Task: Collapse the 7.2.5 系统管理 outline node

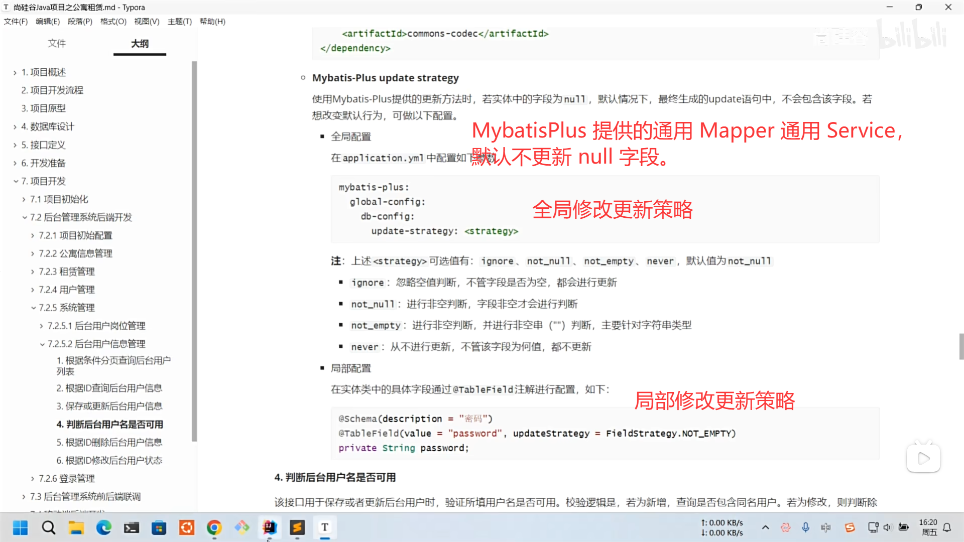Action: pyautogui.click(x=33, y=308)
